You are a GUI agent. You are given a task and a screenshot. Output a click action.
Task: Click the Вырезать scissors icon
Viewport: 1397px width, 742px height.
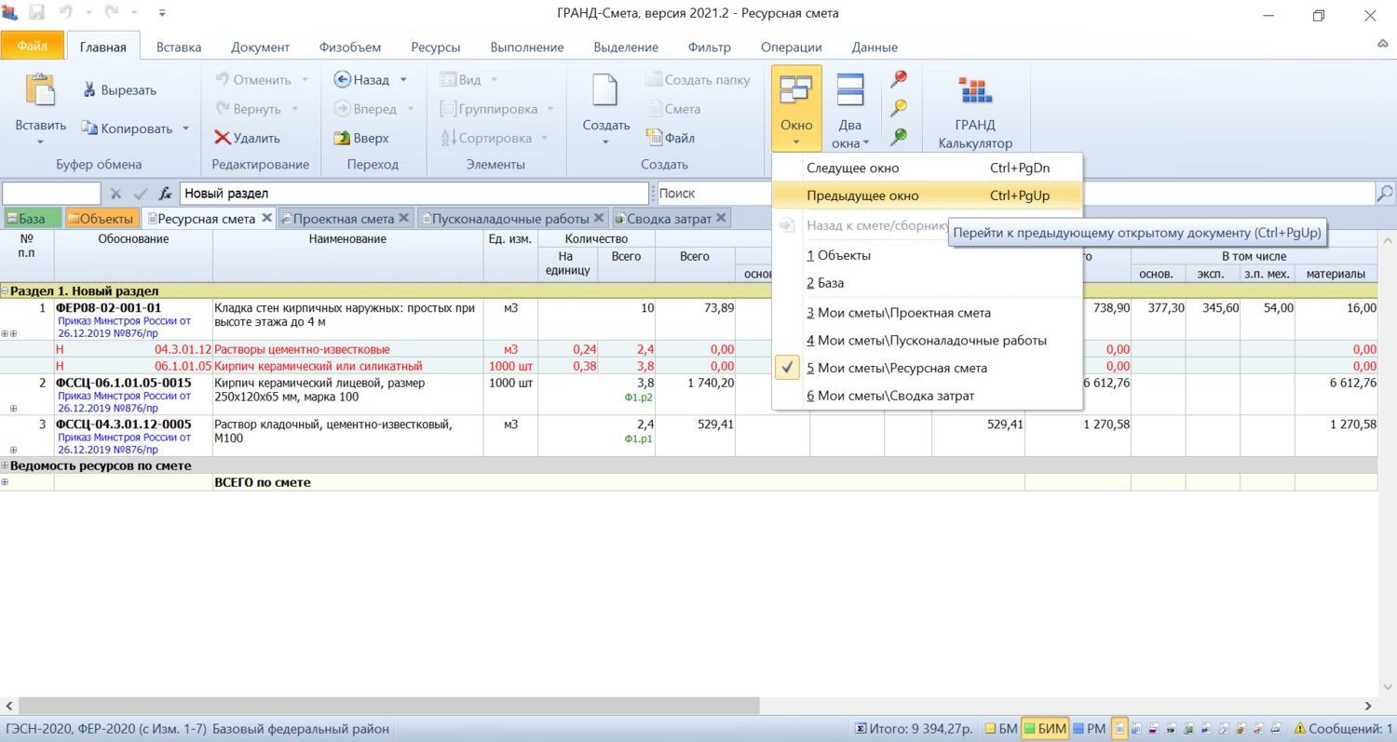(90, 90)
